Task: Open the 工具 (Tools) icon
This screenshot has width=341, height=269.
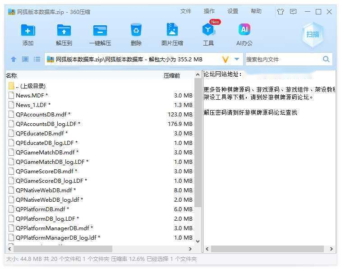Action: pyautogui.click(x=208, y=31)
